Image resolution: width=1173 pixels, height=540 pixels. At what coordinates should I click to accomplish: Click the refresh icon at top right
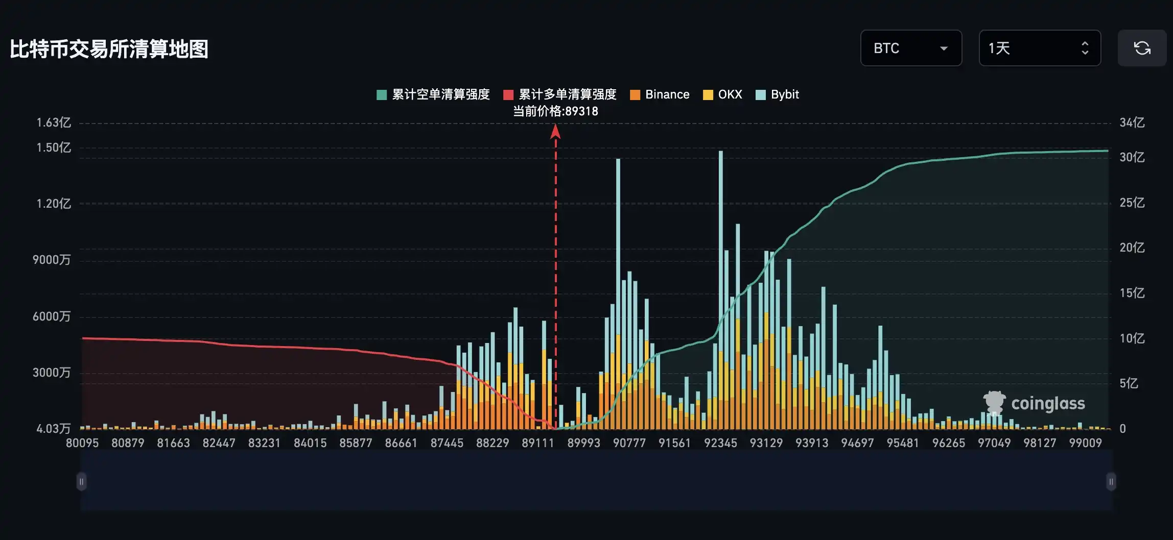click(1142, 48)
